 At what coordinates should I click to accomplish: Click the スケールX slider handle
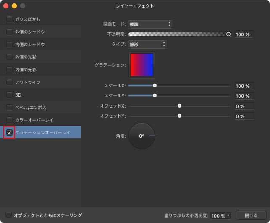(155, 85)
